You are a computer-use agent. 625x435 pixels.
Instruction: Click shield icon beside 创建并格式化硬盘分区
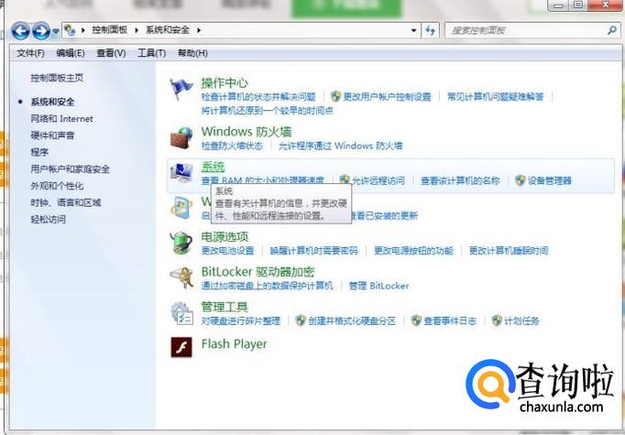pos(301,321)
